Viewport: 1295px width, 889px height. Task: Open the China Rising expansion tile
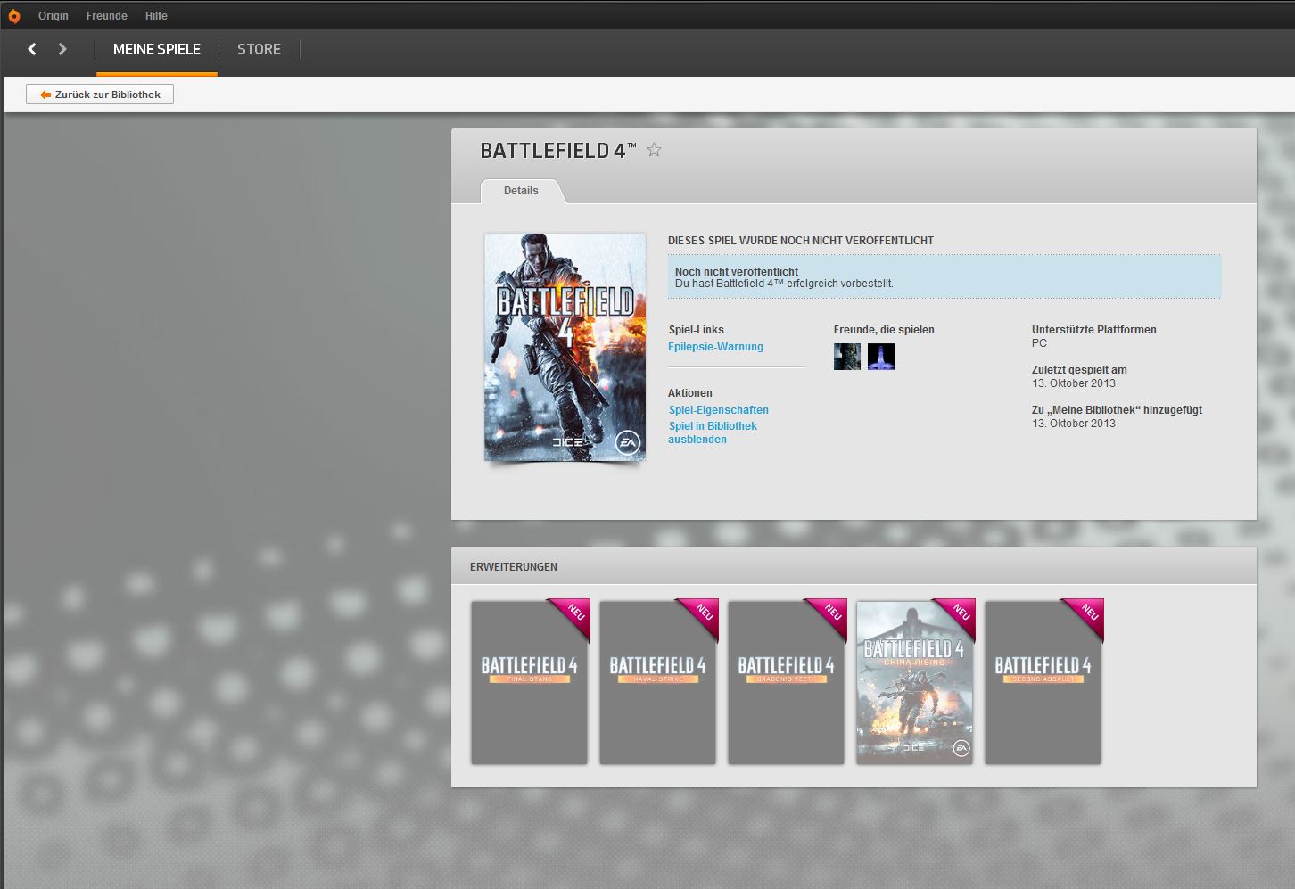point(915,682)
